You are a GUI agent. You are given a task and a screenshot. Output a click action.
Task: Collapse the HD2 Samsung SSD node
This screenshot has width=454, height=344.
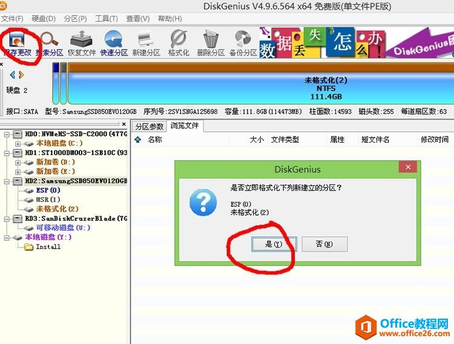pyautogui.click(x=7, y=181)
